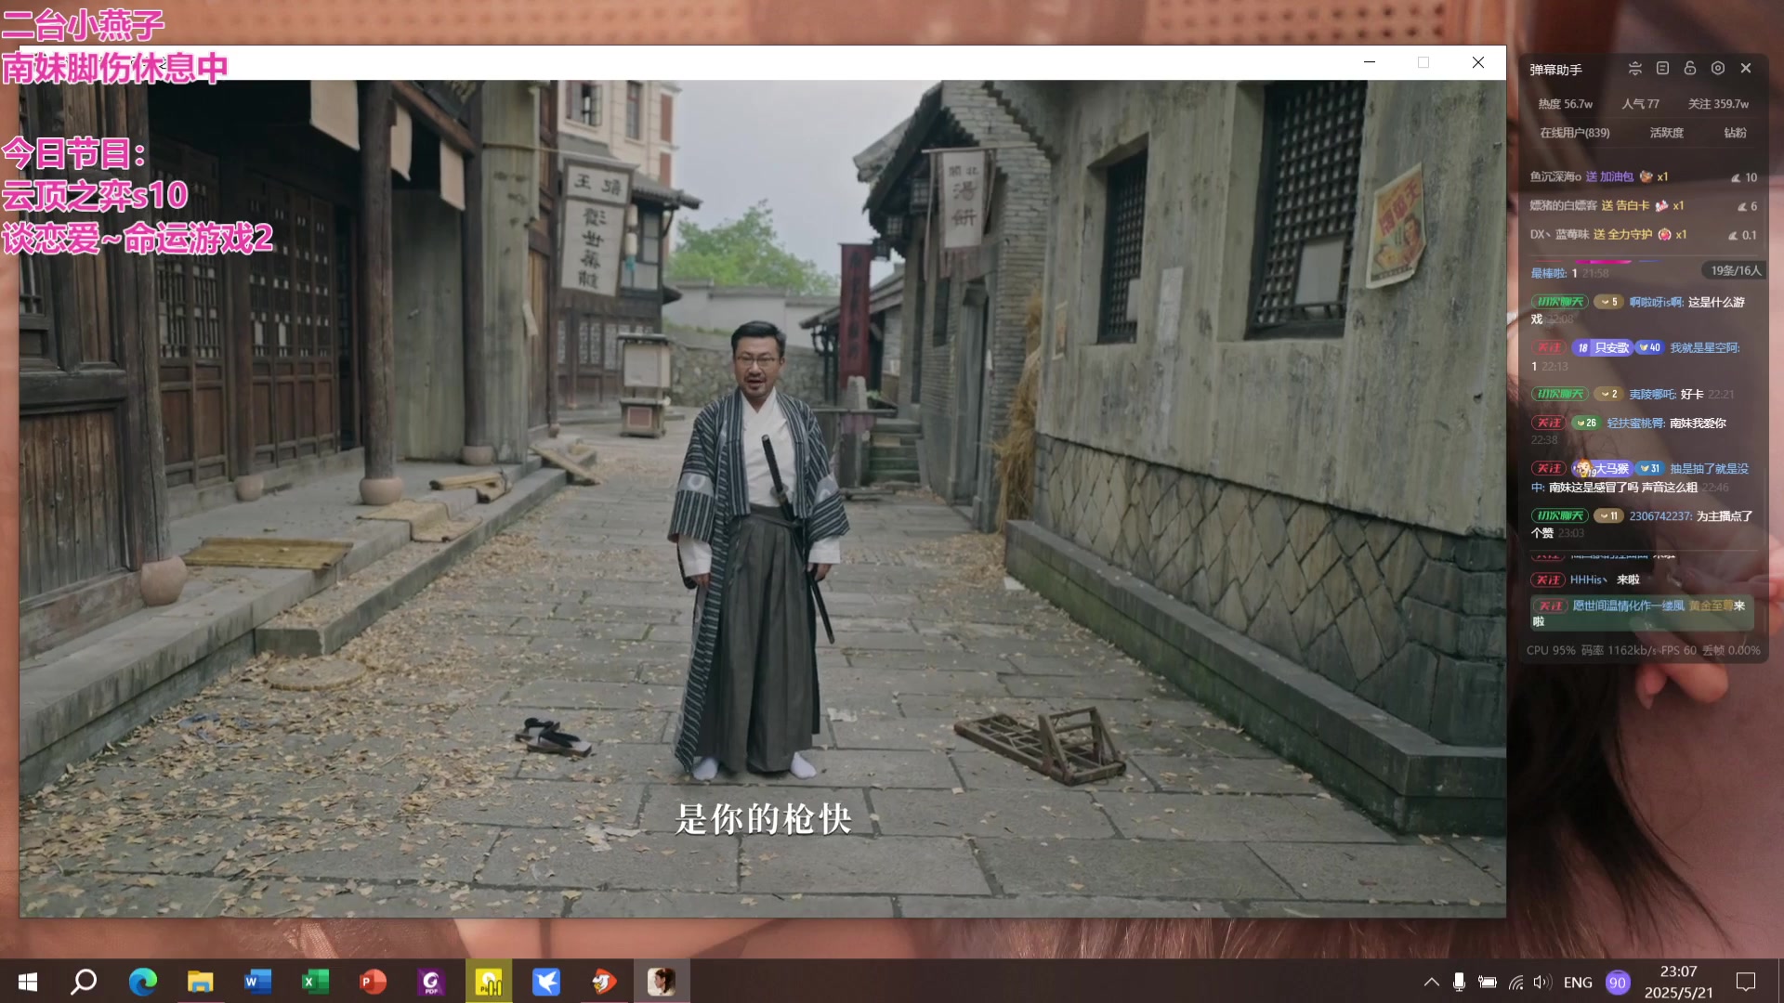The height and width of the screenshot is (1003, 1784).
Task: Open 弹幕助手 settings hexagon icon
Action: 1718,69
